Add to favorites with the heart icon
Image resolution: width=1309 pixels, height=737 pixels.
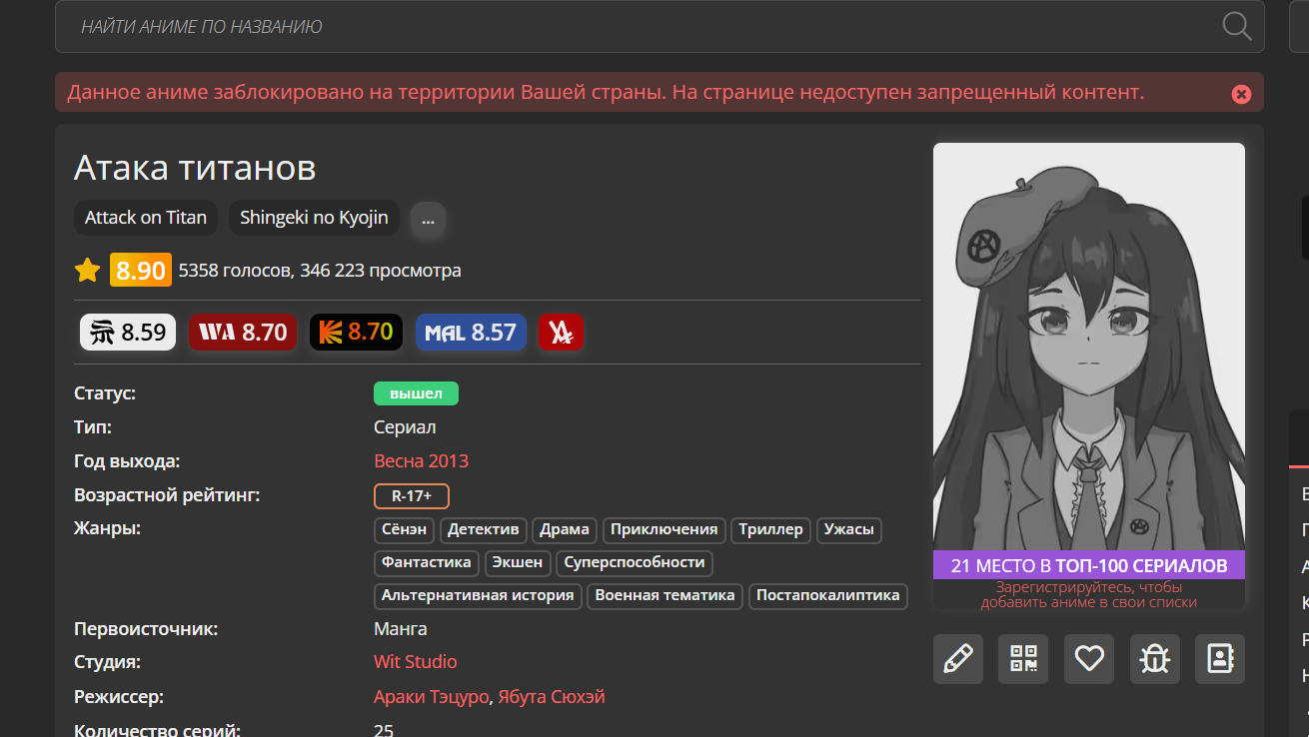point(1089,659)
